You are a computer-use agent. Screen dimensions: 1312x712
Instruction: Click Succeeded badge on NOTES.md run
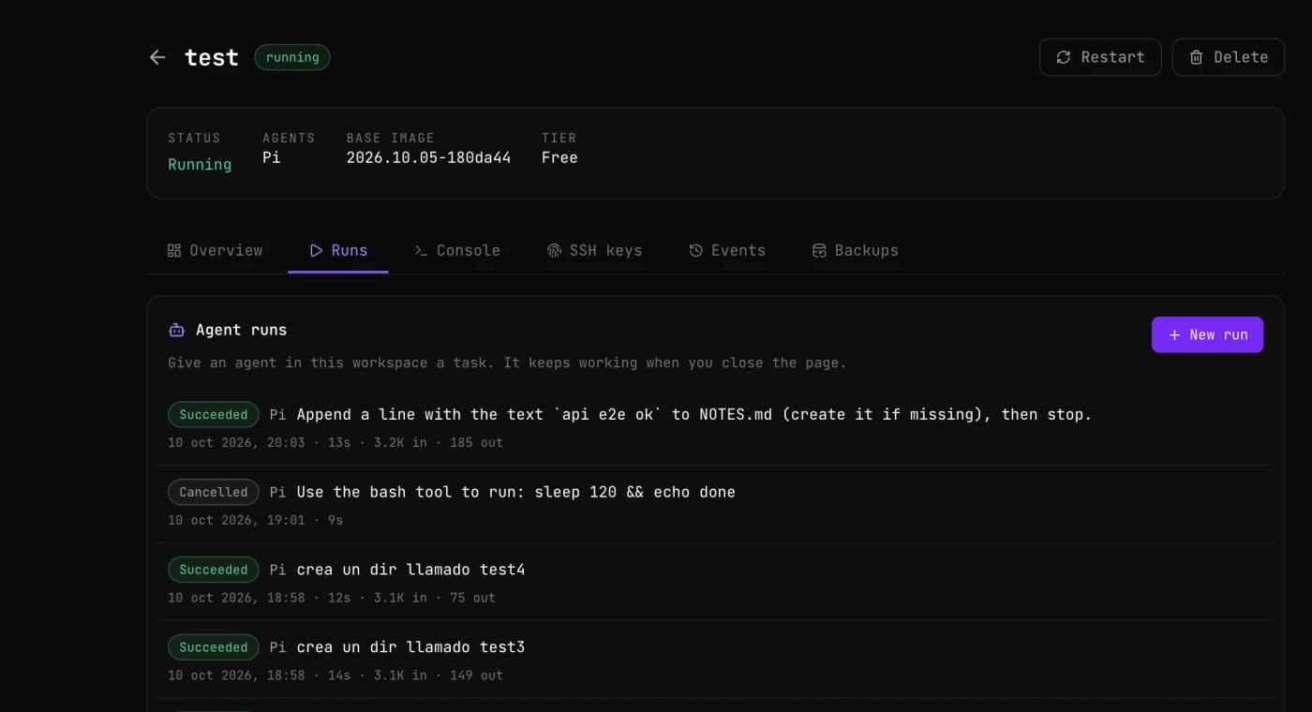coord(214,414)
